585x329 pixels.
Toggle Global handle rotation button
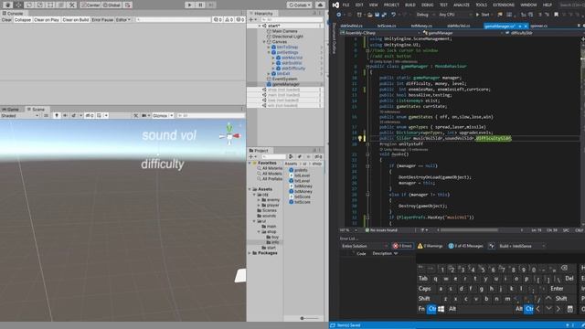112,5
